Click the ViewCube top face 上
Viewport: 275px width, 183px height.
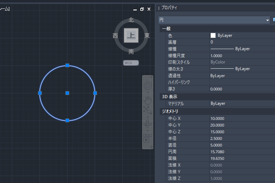click(x=131, y=35)
